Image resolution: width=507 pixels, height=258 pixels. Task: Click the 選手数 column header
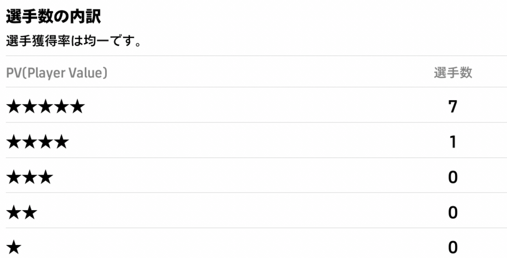click(x=453, y=73)
